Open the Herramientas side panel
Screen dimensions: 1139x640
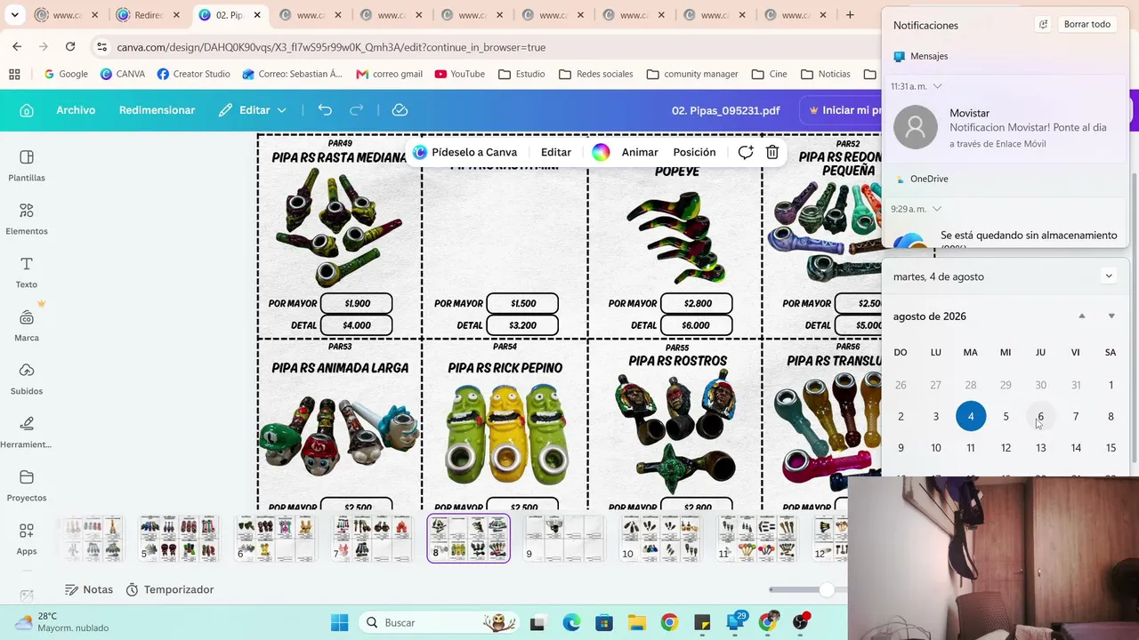[27, 432]
